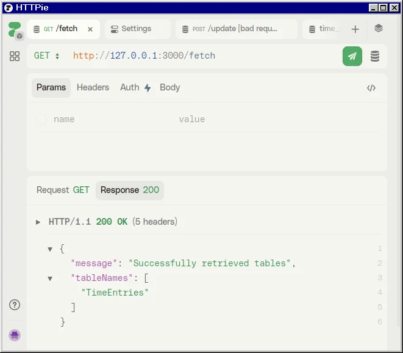Send the request with the green button
Viewport: 403px width, 353px height.
click(x=352, y=56)
